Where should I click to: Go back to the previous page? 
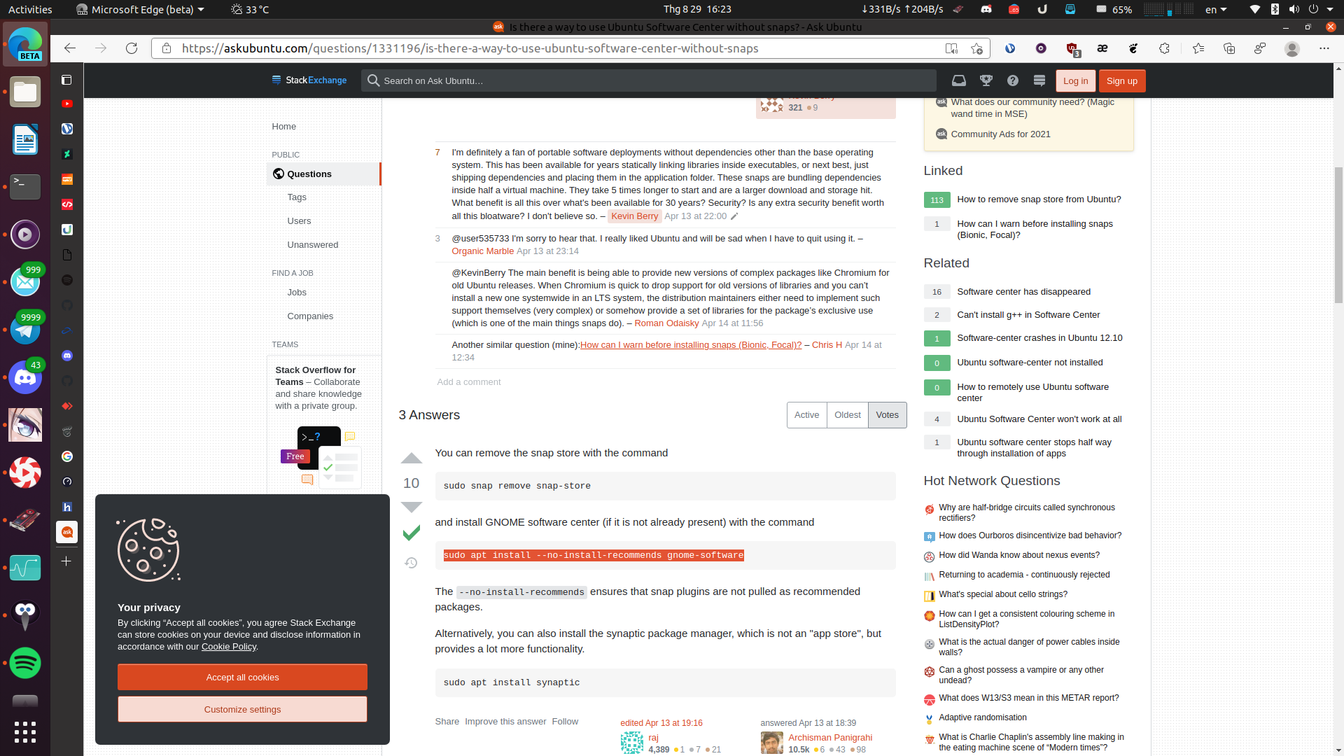pyautogui.click(x=69, y=48)
